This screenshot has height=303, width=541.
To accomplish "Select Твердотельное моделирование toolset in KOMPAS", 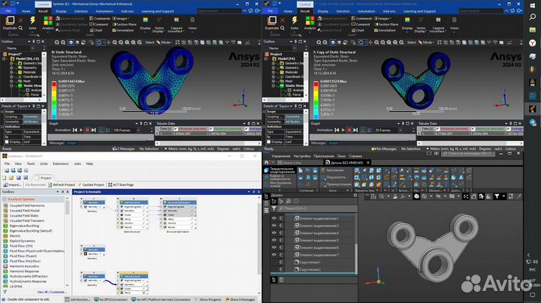I will pos(279,170).
